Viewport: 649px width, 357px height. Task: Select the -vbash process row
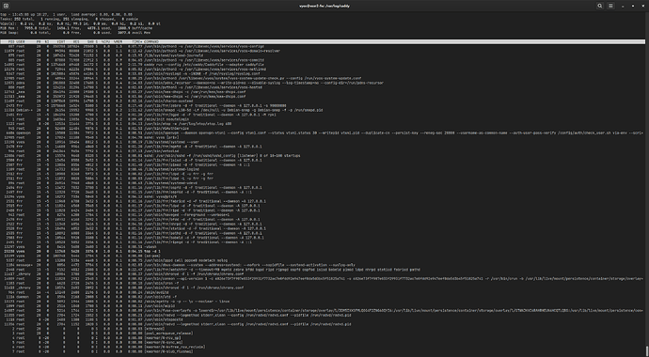[323, 246]
